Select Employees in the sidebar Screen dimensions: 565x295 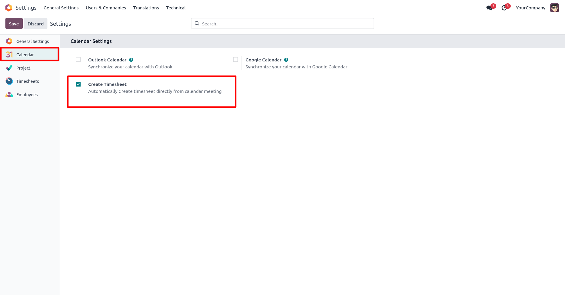[x=30, y=94]
